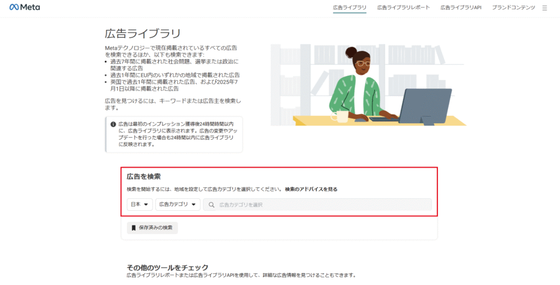This screenshot has height=285, width=560.
Task: Click the bookmark icon beside 保存済みの検索
Action: pyautogui.click(x=133, y=227)
